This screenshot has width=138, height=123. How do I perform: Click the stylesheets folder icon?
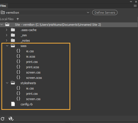pyautogui.click(x=13, y=83)
